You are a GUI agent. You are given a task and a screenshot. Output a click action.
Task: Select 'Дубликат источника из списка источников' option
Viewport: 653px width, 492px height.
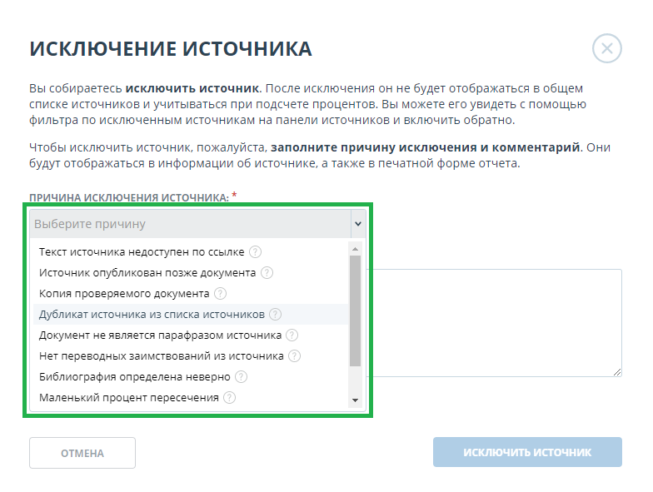152,314
